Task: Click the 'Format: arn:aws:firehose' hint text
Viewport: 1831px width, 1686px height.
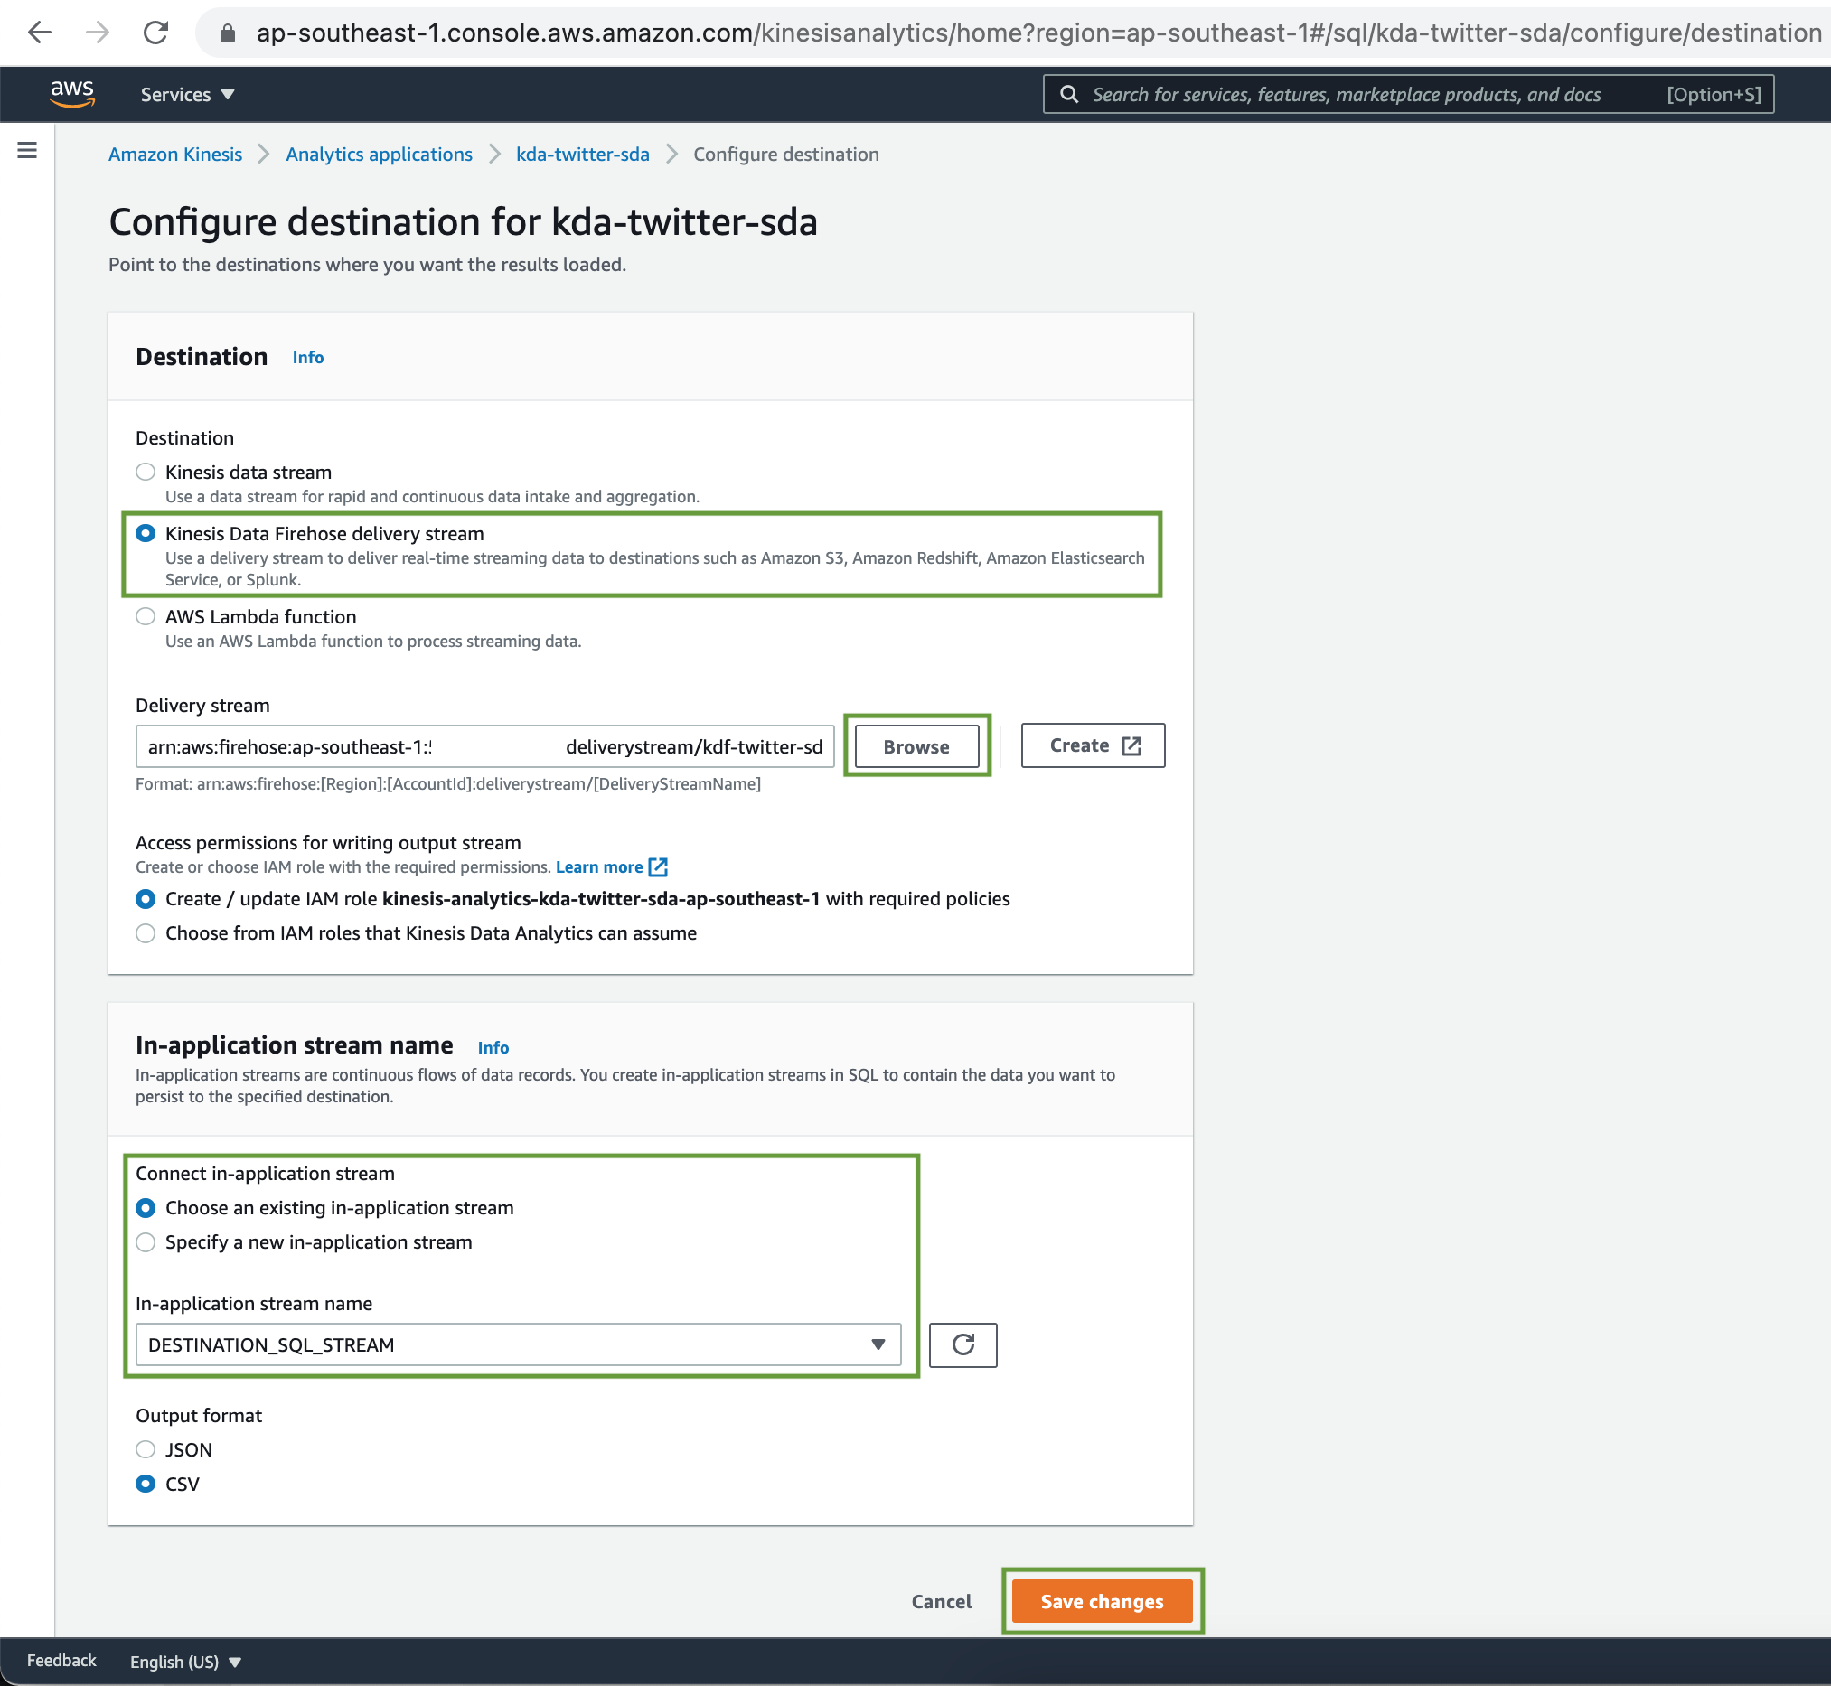Action: (x=448, y=783)
